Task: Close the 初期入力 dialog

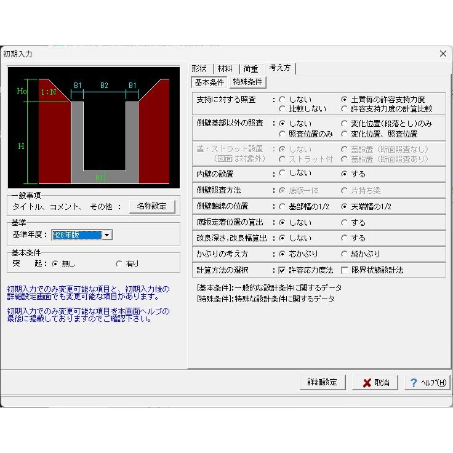Action: tap(443, 54)
